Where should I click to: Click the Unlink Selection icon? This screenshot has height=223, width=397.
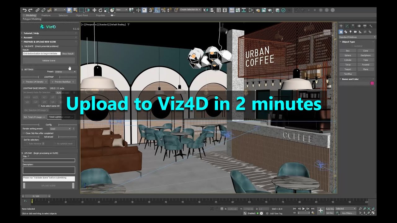pos(43,10)
